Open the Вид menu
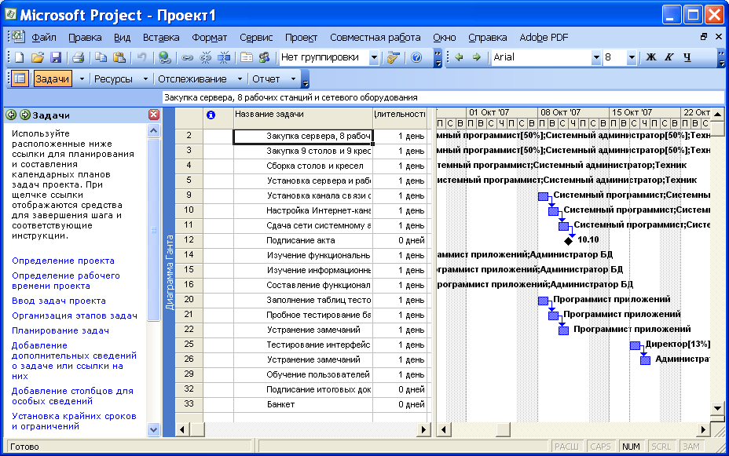 click(x=123, y=37)
